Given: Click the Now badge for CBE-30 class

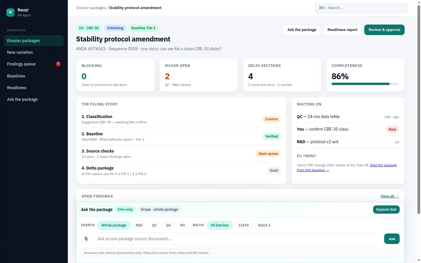Looking at the screenshot, I should pyautogui.click(x=392, y=129).
